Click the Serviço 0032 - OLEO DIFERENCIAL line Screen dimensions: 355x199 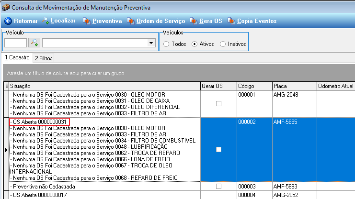pyautogui.click(x=95, y=107)
